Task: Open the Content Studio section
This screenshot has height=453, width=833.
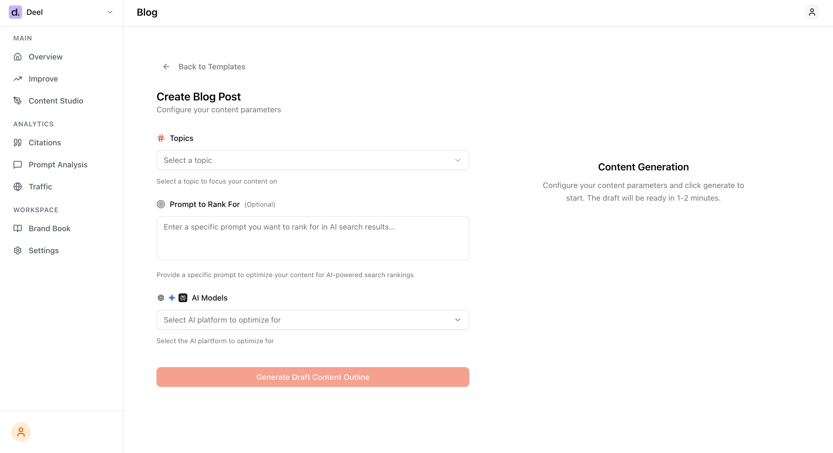Action: (56, 100)
